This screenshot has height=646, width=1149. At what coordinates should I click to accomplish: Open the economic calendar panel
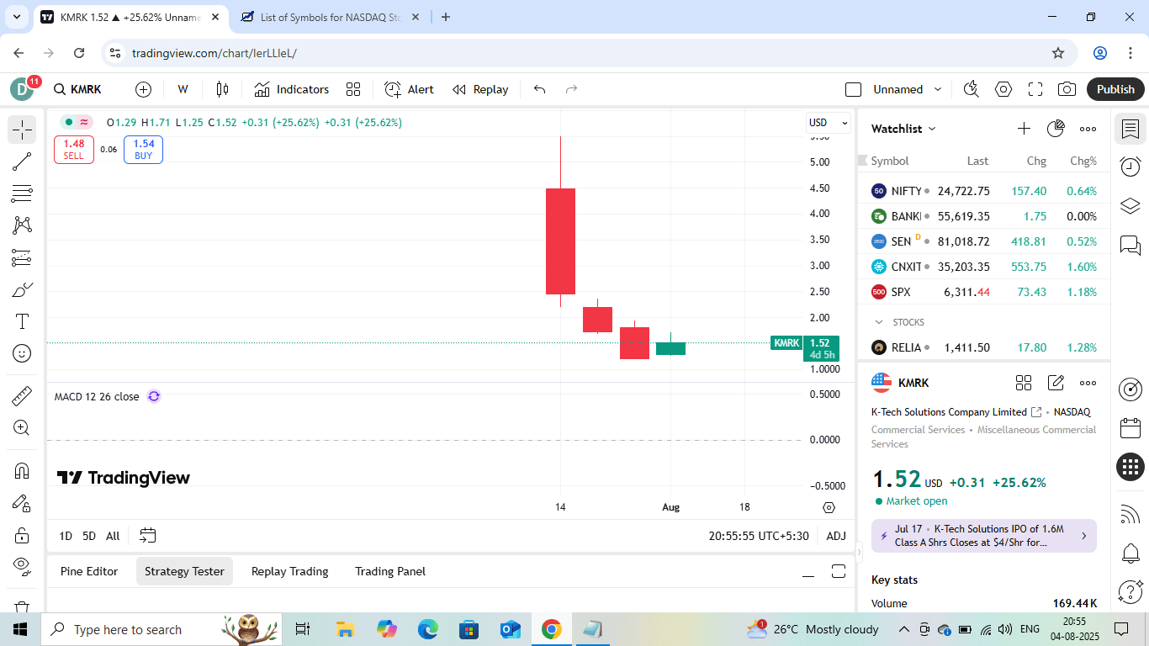[1130, 428]
